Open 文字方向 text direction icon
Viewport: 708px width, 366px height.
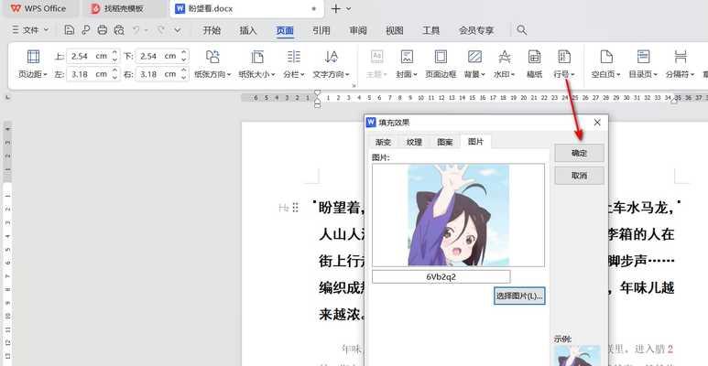click(x=331, y=57)
